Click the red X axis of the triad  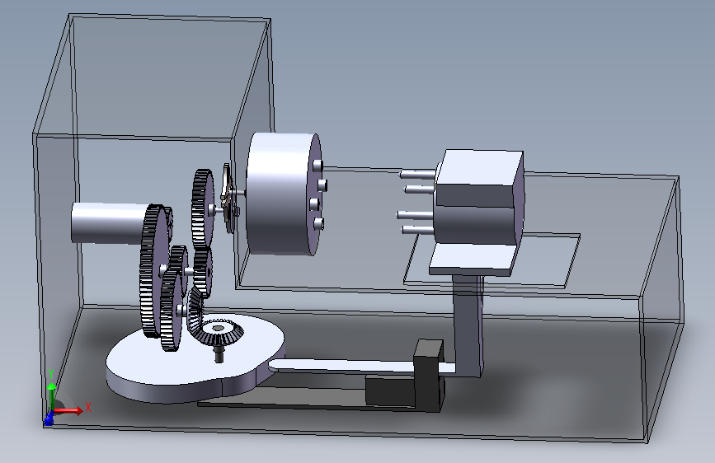click(68, 410)
